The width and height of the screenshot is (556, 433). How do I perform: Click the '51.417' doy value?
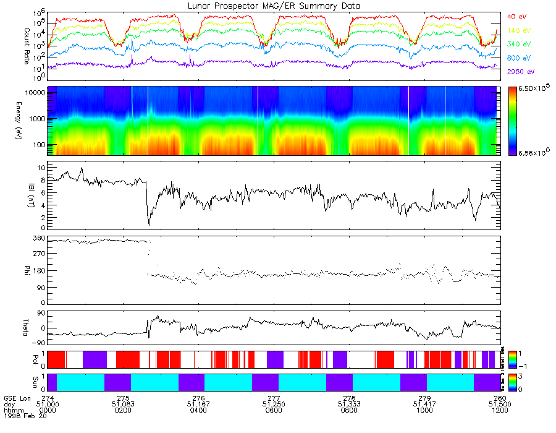tap(424, 405)
